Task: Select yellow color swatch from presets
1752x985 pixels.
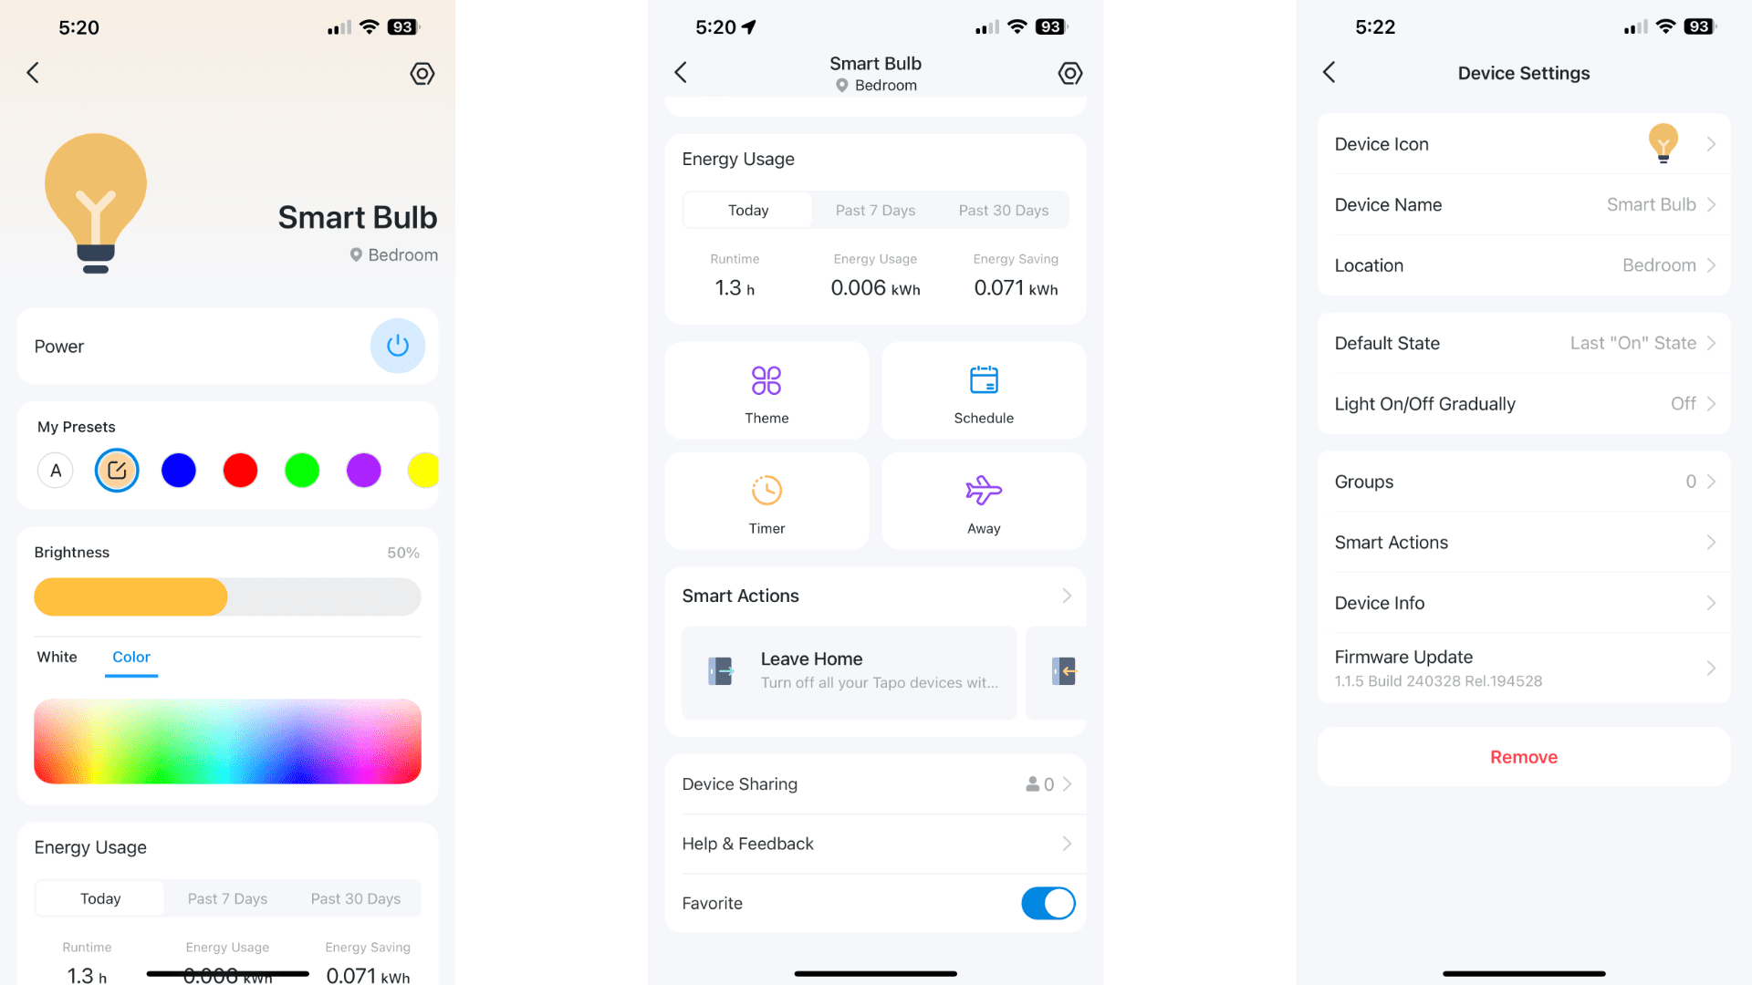Action: point(424,471)
